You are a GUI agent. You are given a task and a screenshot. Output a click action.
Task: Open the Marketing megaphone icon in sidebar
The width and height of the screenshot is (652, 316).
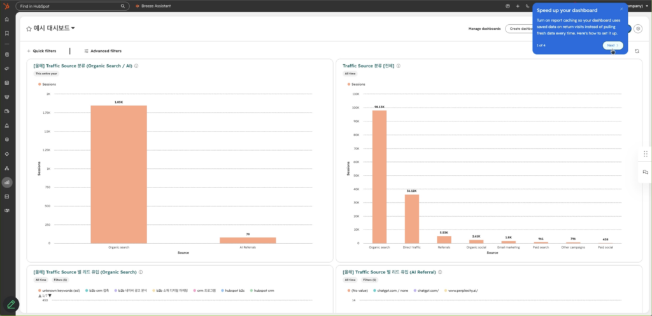[6, 69]
